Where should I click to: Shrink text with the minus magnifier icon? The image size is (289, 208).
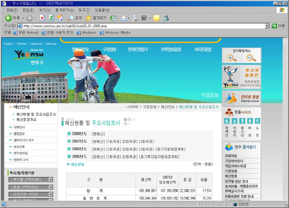point(251,58)
